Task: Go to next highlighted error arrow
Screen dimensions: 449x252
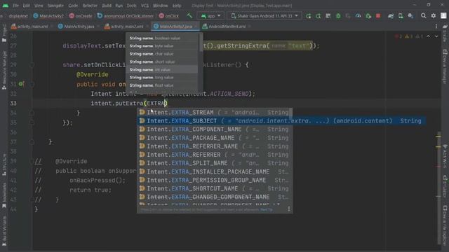Action: coord(436,36)
